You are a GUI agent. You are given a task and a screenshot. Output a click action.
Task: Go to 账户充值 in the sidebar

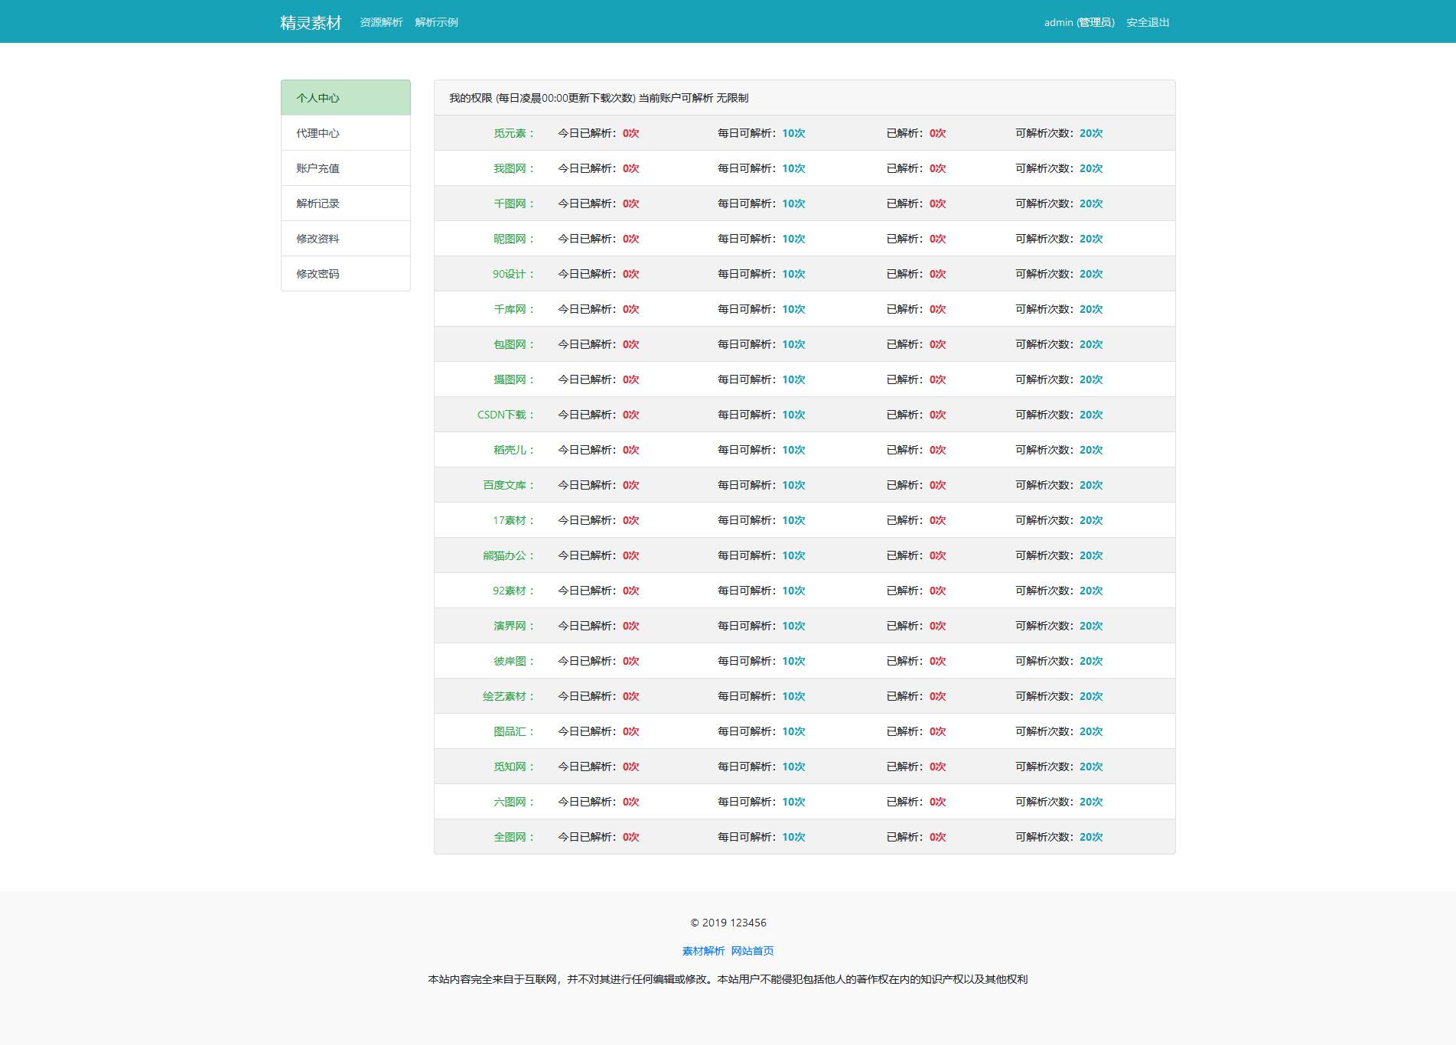(x=345, y=168)
